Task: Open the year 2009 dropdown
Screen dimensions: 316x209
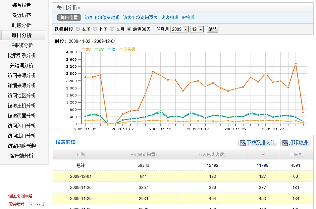Action: coord(179,29)
